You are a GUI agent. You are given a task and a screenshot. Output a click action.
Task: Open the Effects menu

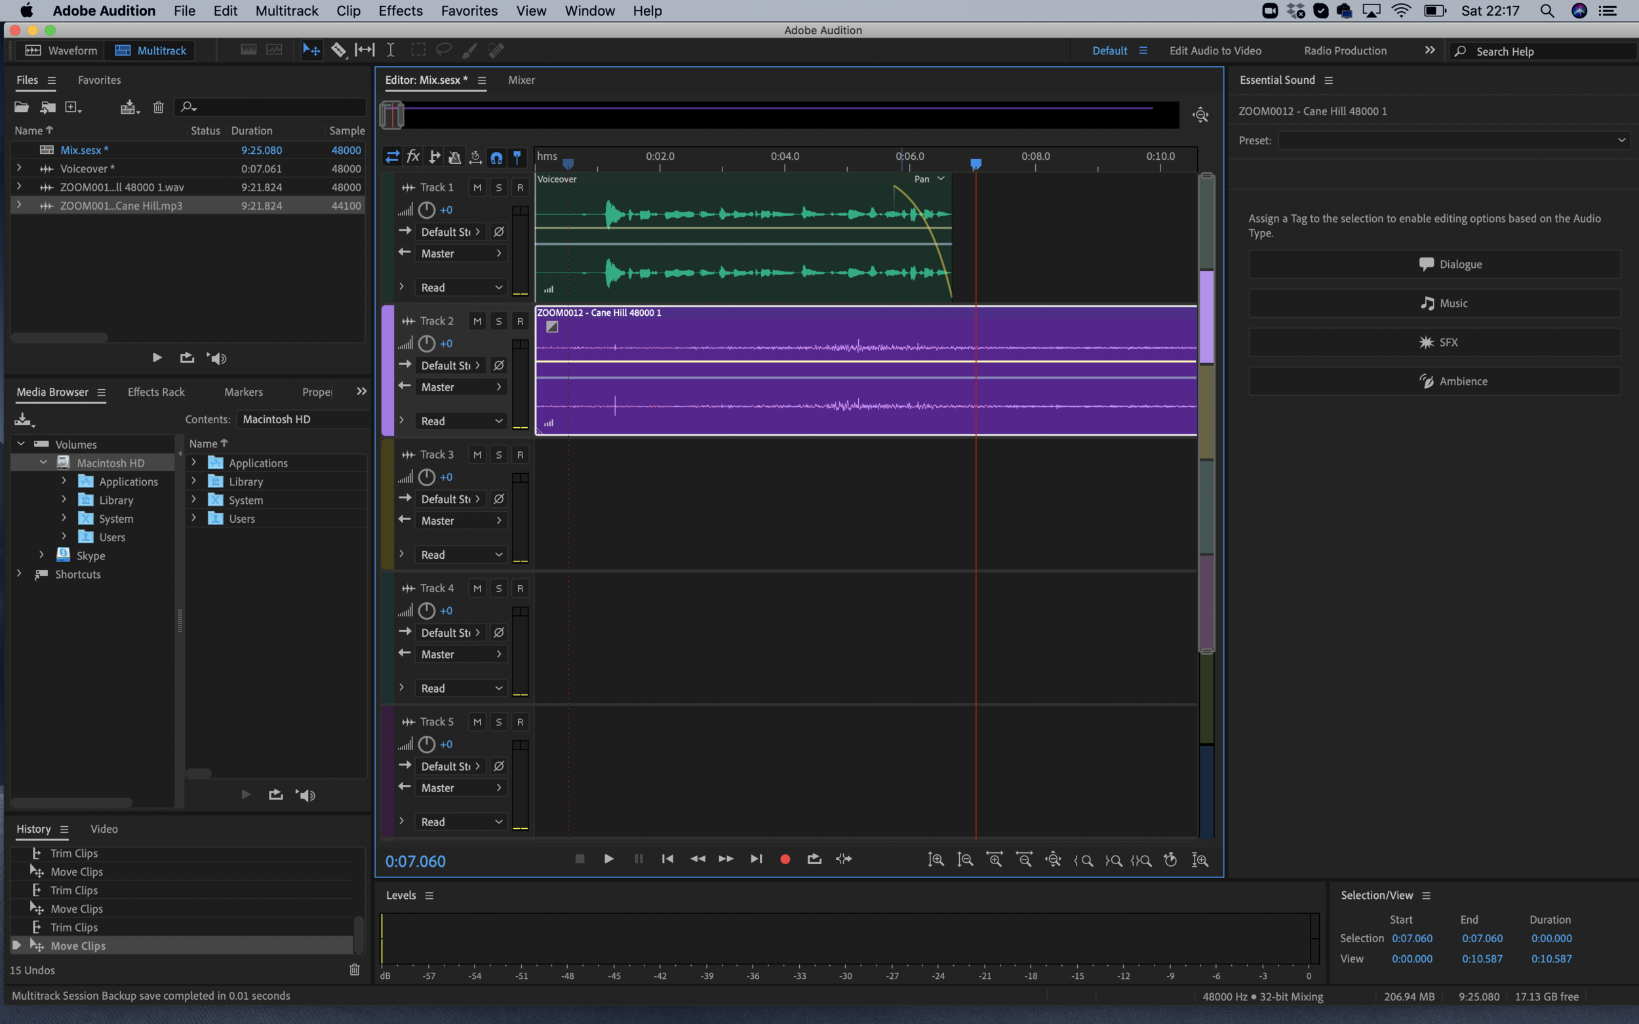[x=401, y=11]
